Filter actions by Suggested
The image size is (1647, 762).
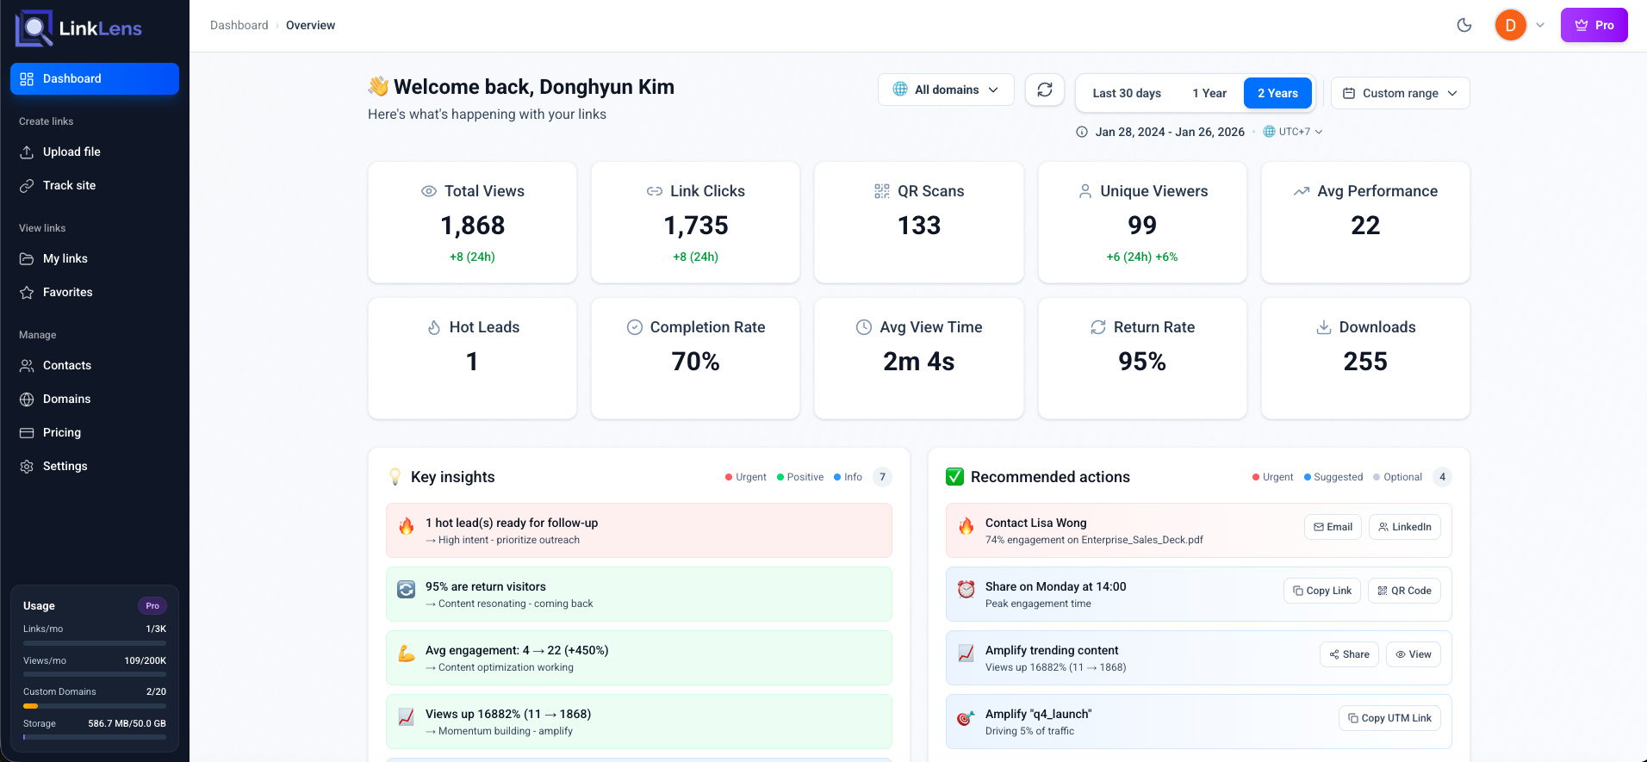1333,477
